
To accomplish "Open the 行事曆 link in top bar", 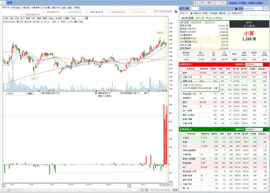I will click(x=251, y=3).
